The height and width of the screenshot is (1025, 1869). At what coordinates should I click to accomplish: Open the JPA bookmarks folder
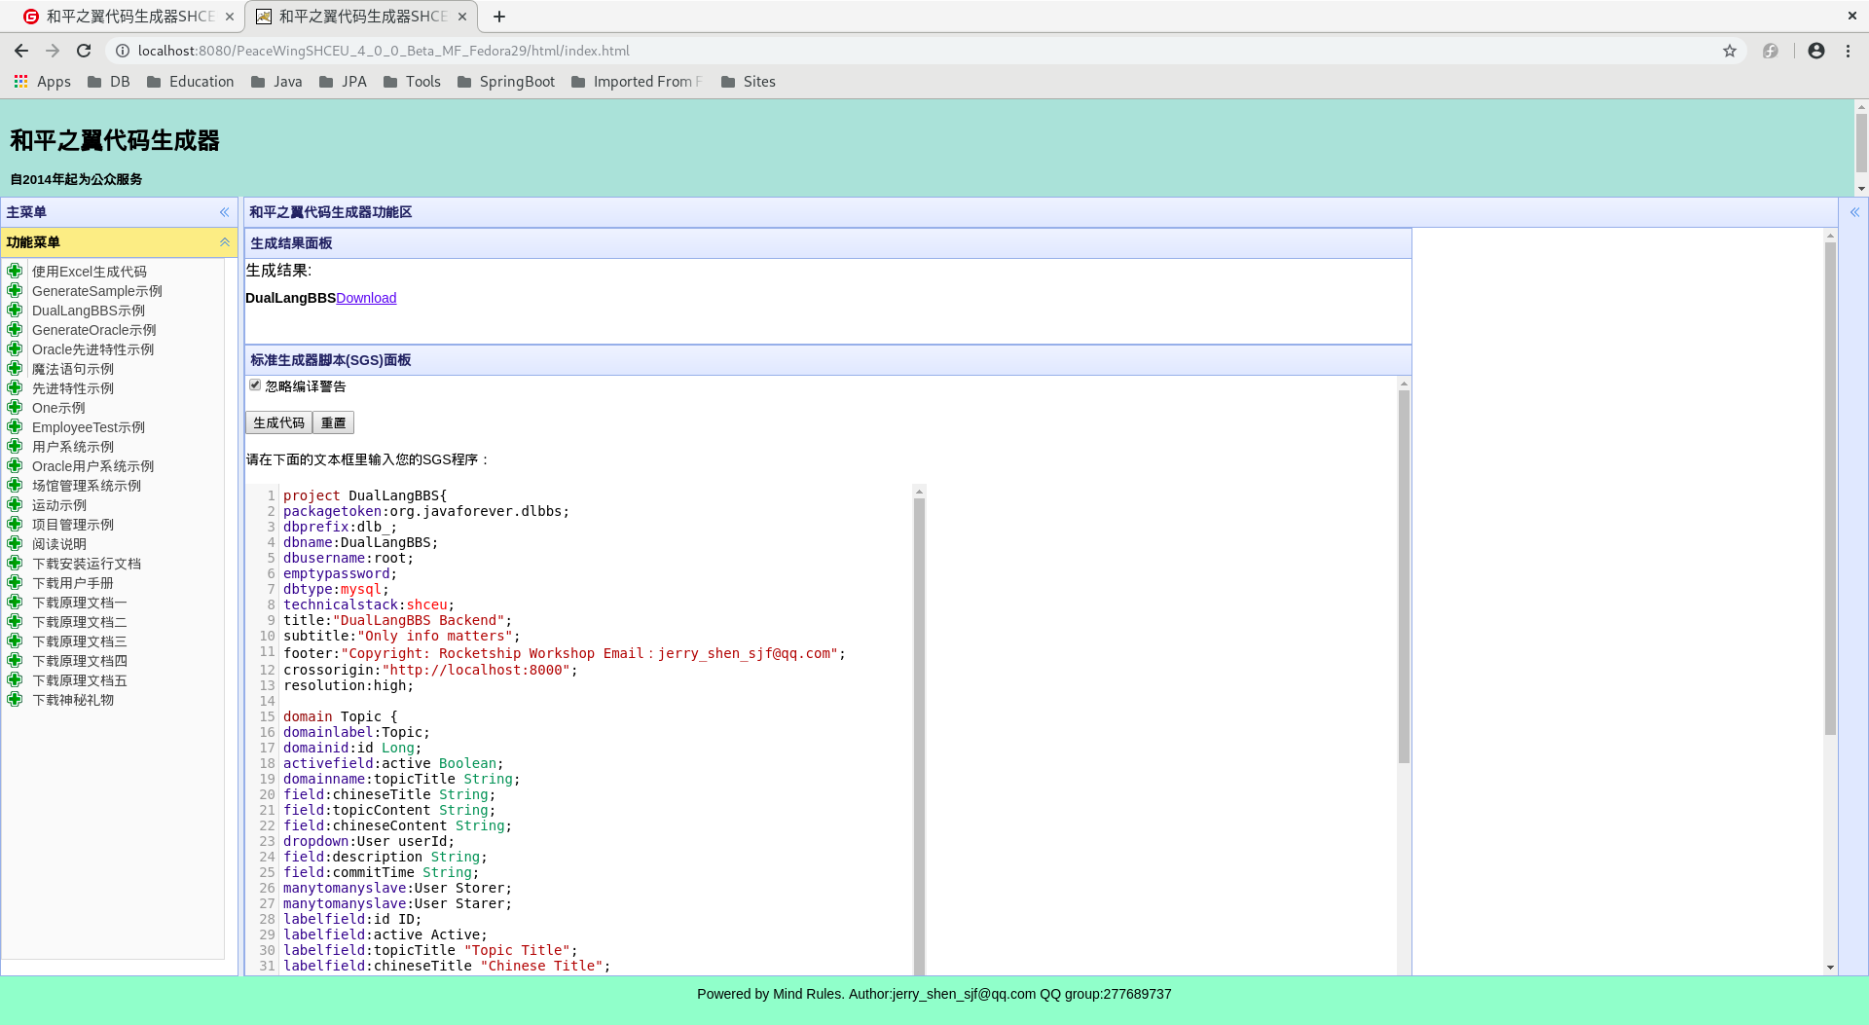click(x=343, y=82)
